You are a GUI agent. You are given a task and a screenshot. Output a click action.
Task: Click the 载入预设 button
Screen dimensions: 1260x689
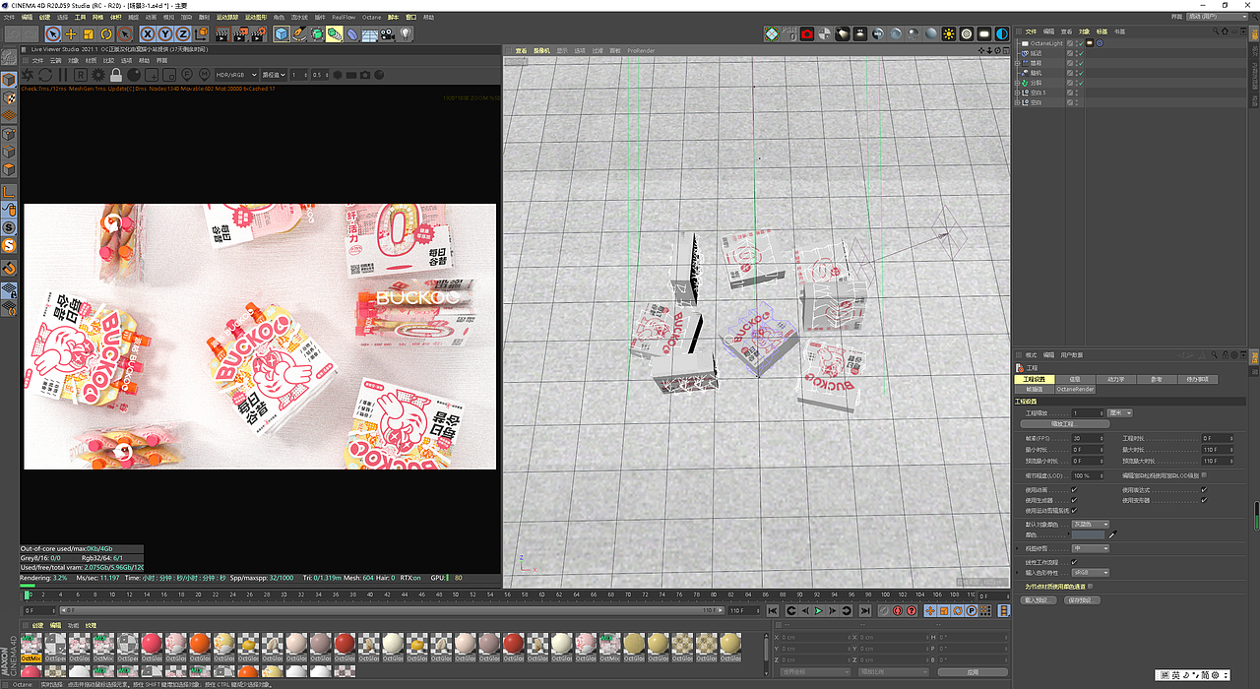point(1039,600)
